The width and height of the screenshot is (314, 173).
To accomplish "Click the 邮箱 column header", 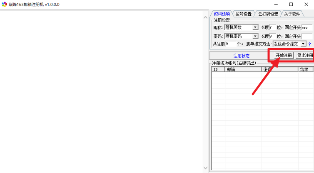I will click(243, 69).
